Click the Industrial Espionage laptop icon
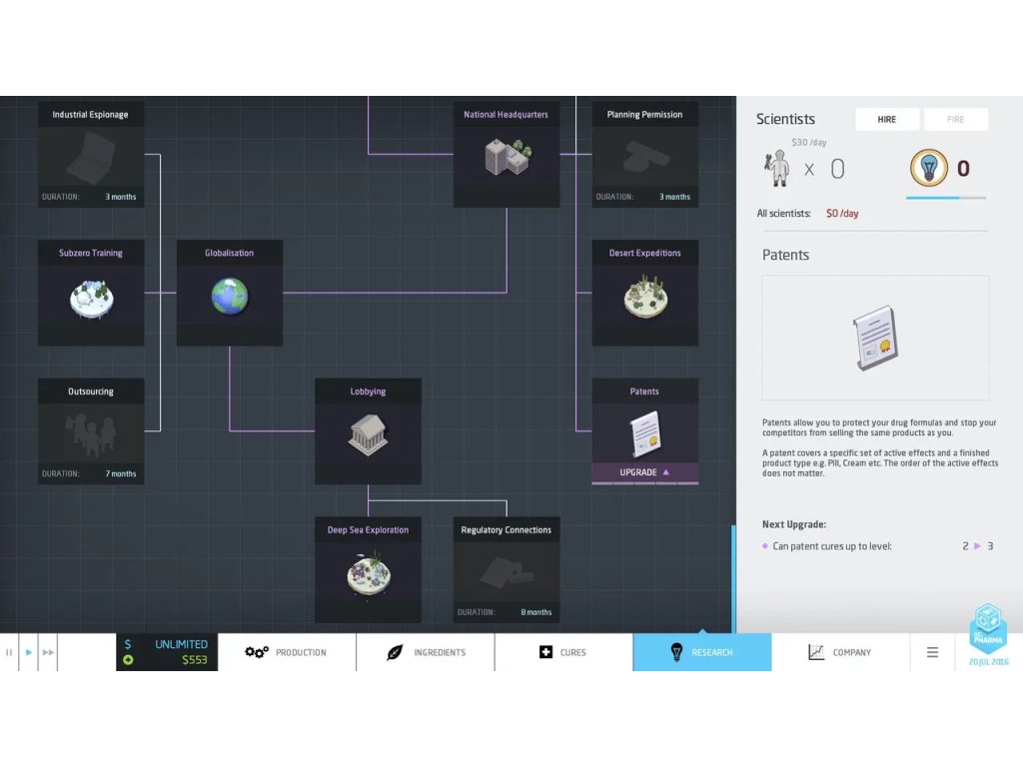 click(91, 158)
